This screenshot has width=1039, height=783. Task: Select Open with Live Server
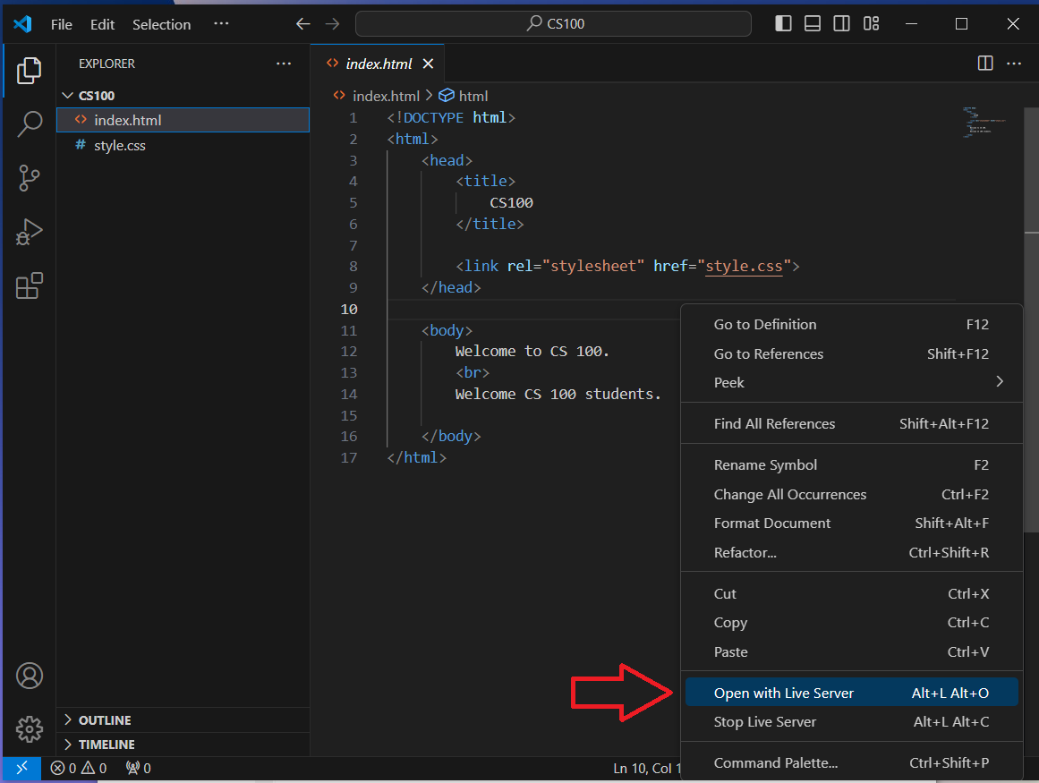tap(783, 693)
